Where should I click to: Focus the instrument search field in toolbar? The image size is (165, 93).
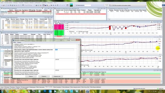click(x=88, y=5)
